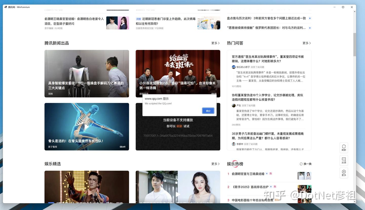Open the “愿意继续保持接触” news link
This screenshot has height=210, width=365.
(266, 28)
